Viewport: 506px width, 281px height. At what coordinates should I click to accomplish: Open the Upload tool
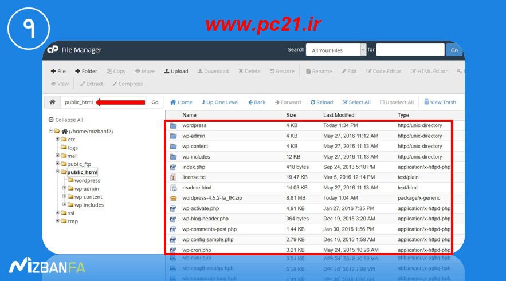click(176, 71)
